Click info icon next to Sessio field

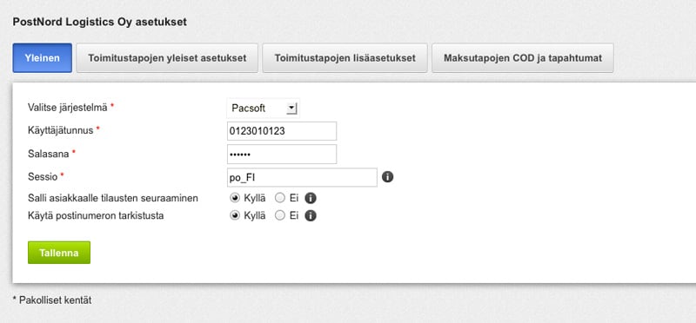pyautogui.click(x=387, y=177)
